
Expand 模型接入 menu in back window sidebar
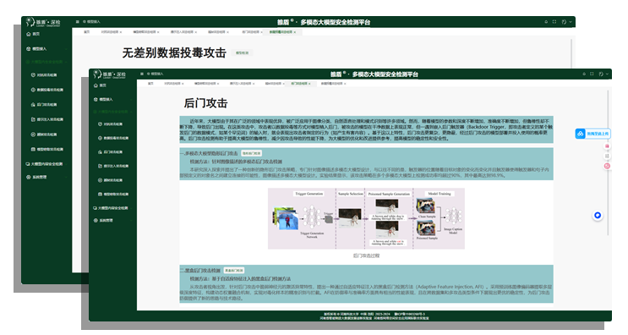[46, 49]
